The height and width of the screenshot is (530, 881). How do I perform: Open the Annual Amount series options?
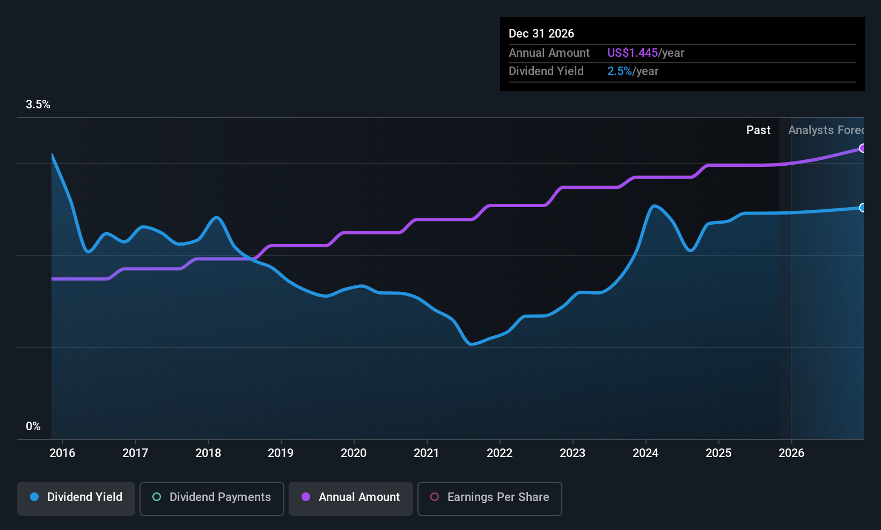(x=350, y=498)
